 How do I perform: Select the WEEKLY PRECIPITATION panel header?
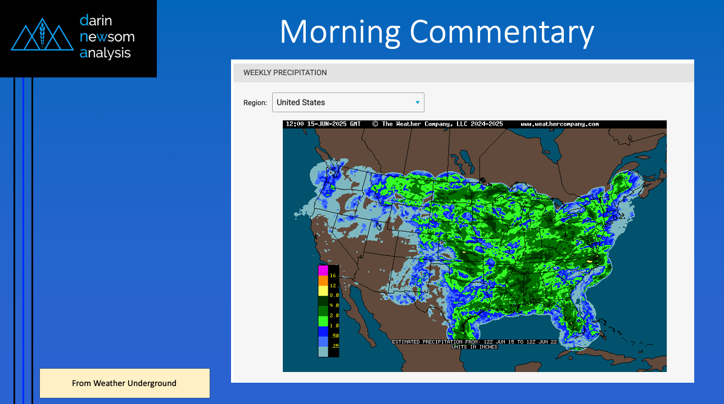point(285,73)
